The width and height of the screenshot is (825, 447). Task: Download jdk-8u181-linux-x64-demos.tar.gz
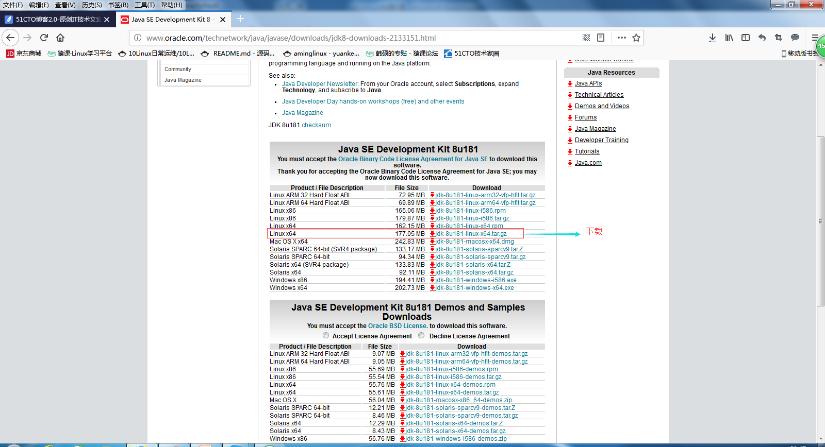click(x=452, y=392)
